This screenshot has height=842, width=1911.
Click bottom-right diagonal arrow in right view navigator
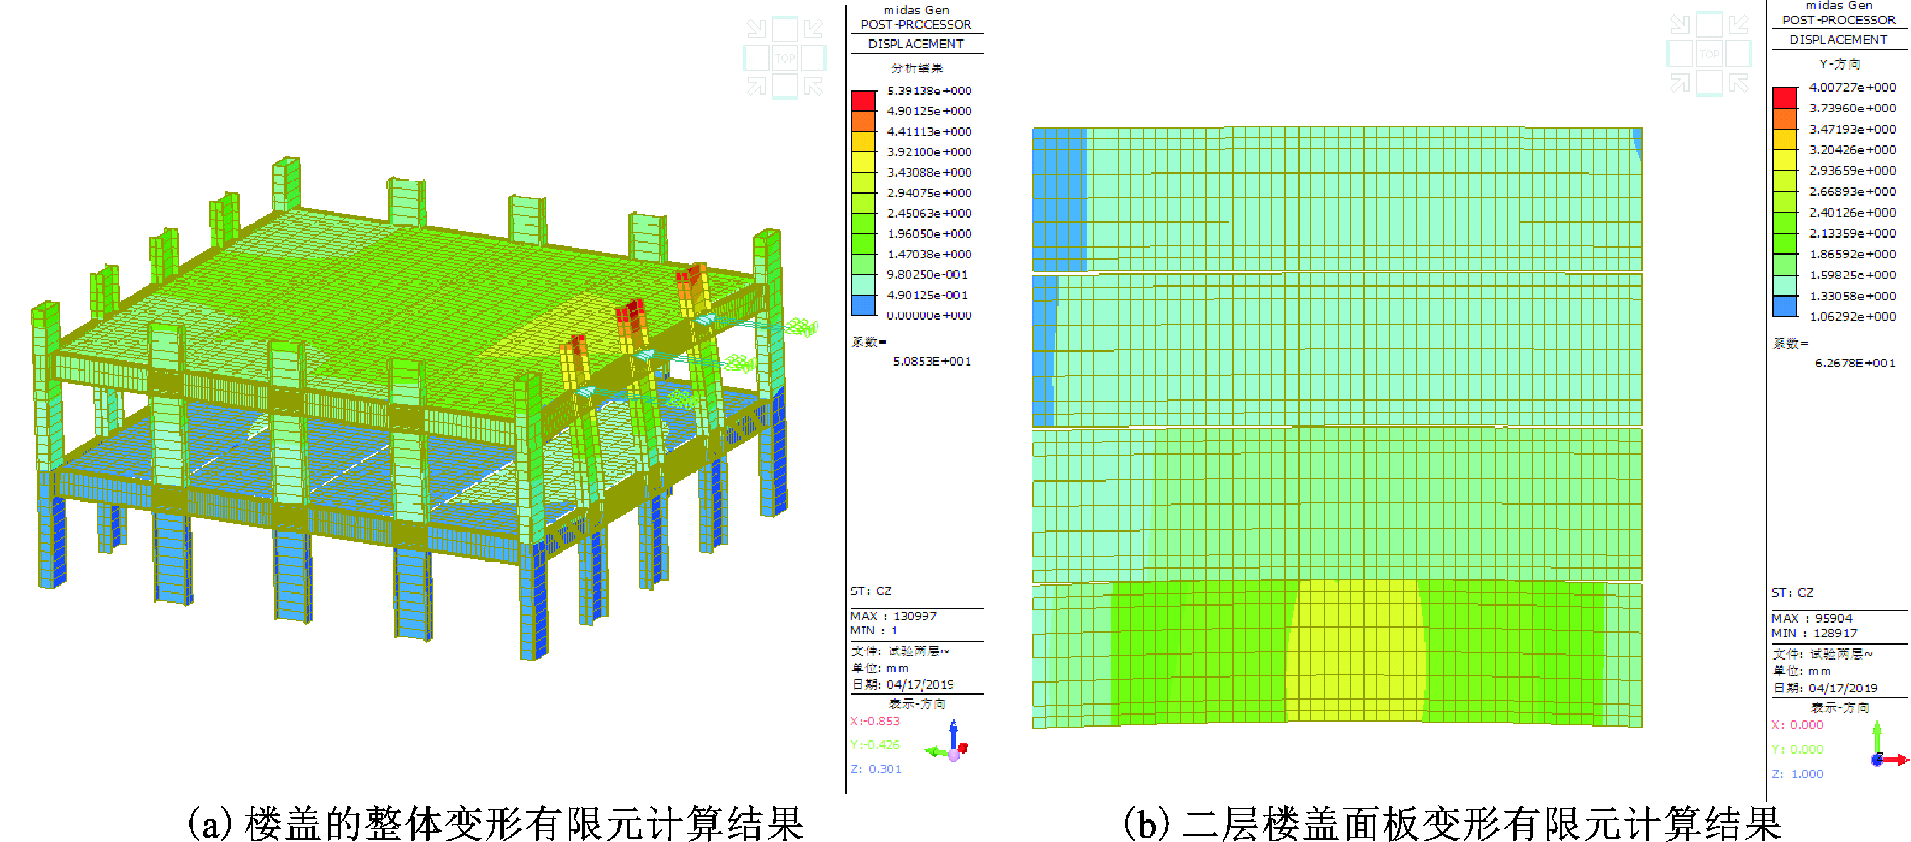pos(1739,83)
